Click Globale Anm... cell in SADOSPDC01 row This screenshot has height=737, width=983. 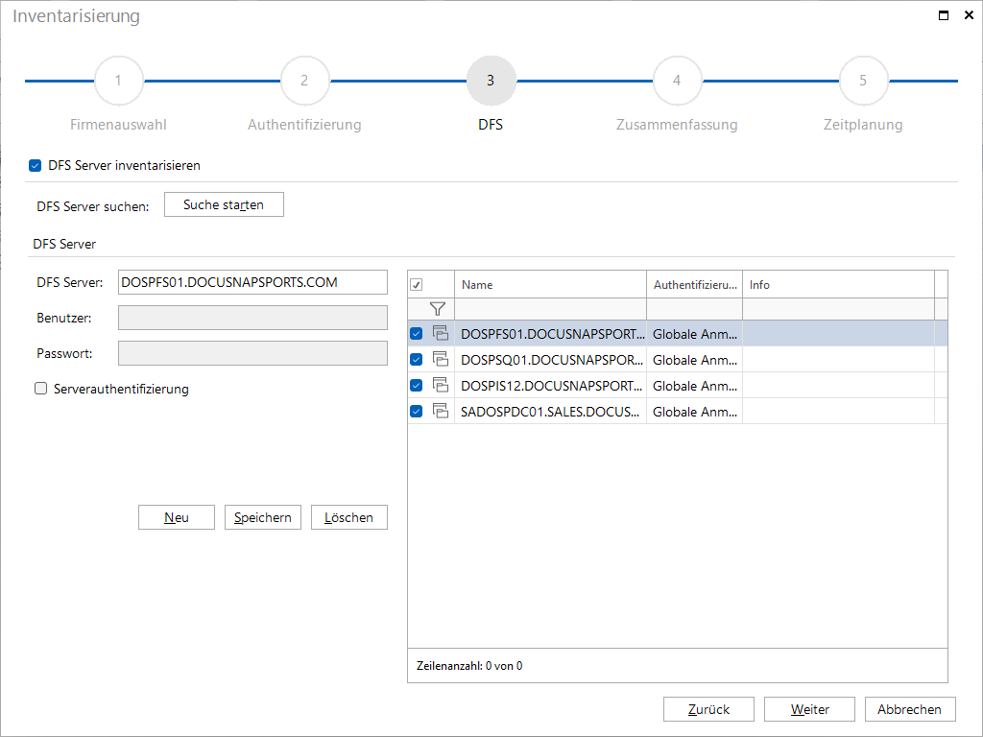click(x=695, y=411)
